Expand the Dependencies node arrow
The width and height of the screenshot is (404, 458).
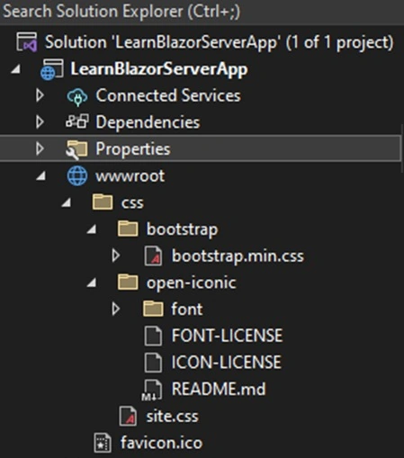pyautogui.click(x=40, y=122)
